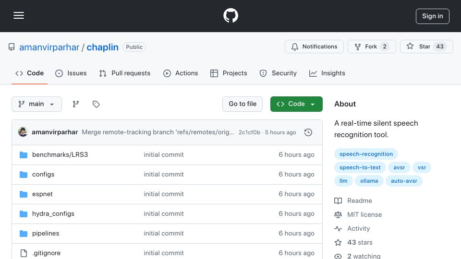Open the amanvirparhar commit author name link
Image resolution: width=461 pixels, height=259 pixels.
(55, 132)
